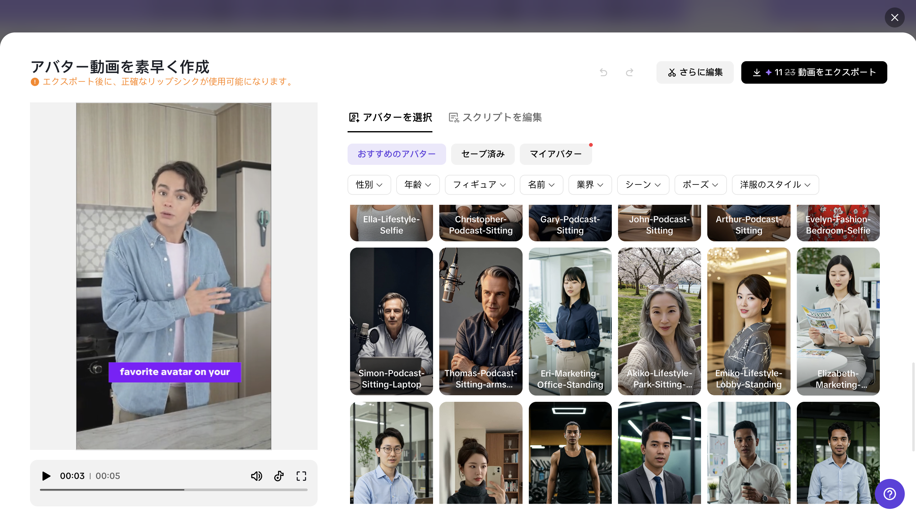Screen dimensions: 916x512
Task: Select Emiko-Lifestyle-Lobby-Standing avatar
Action: 748,321
